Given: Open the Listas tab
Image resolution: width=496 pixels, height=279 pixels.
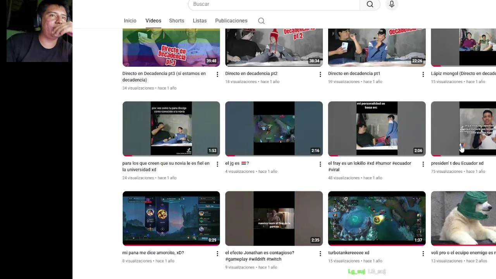Looking at the screenshot, I should click(200, 21).
